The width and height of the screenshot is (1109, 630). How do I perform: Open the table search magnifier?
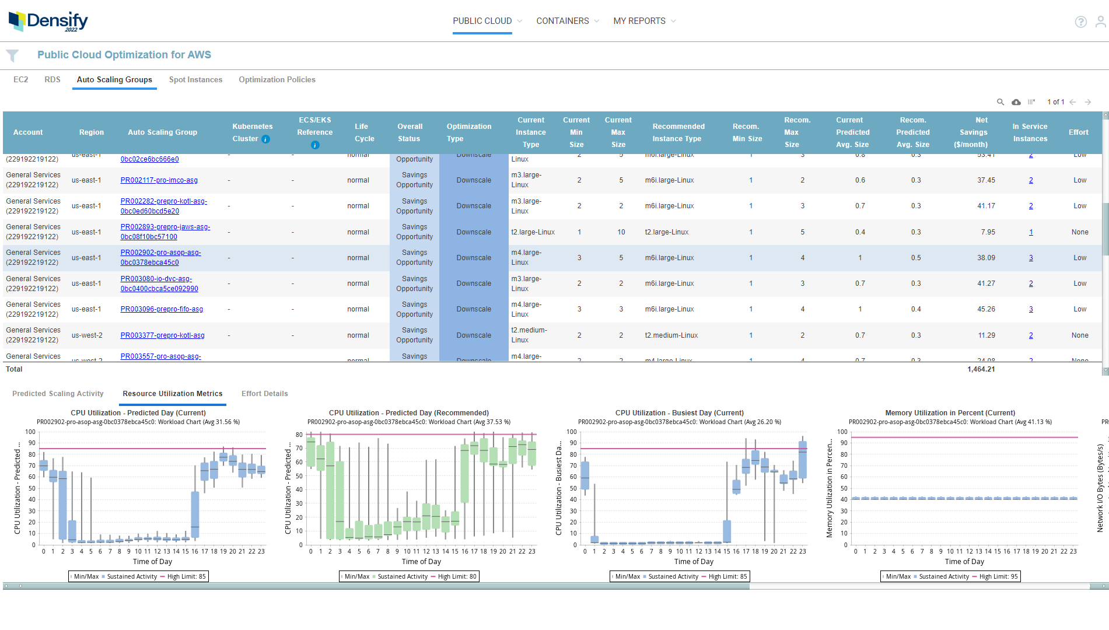click(x=1000, y=101)
